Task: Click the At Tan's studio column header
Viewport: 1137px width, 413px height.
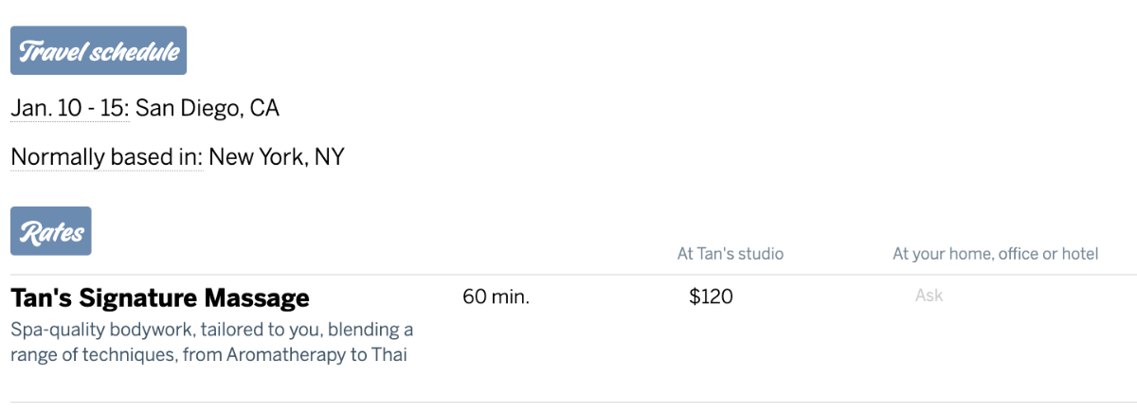Action: 730,254
